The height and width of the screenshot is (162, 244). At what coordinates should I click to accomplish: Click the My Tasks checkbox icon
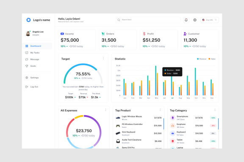pyautogui.click(x=27, y=53)
